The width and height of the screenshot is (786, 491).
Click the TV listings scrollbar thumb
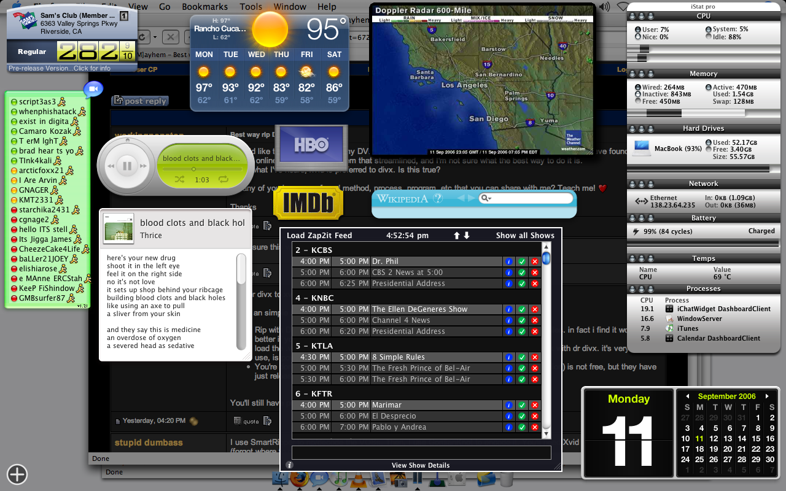coord(546,258)
